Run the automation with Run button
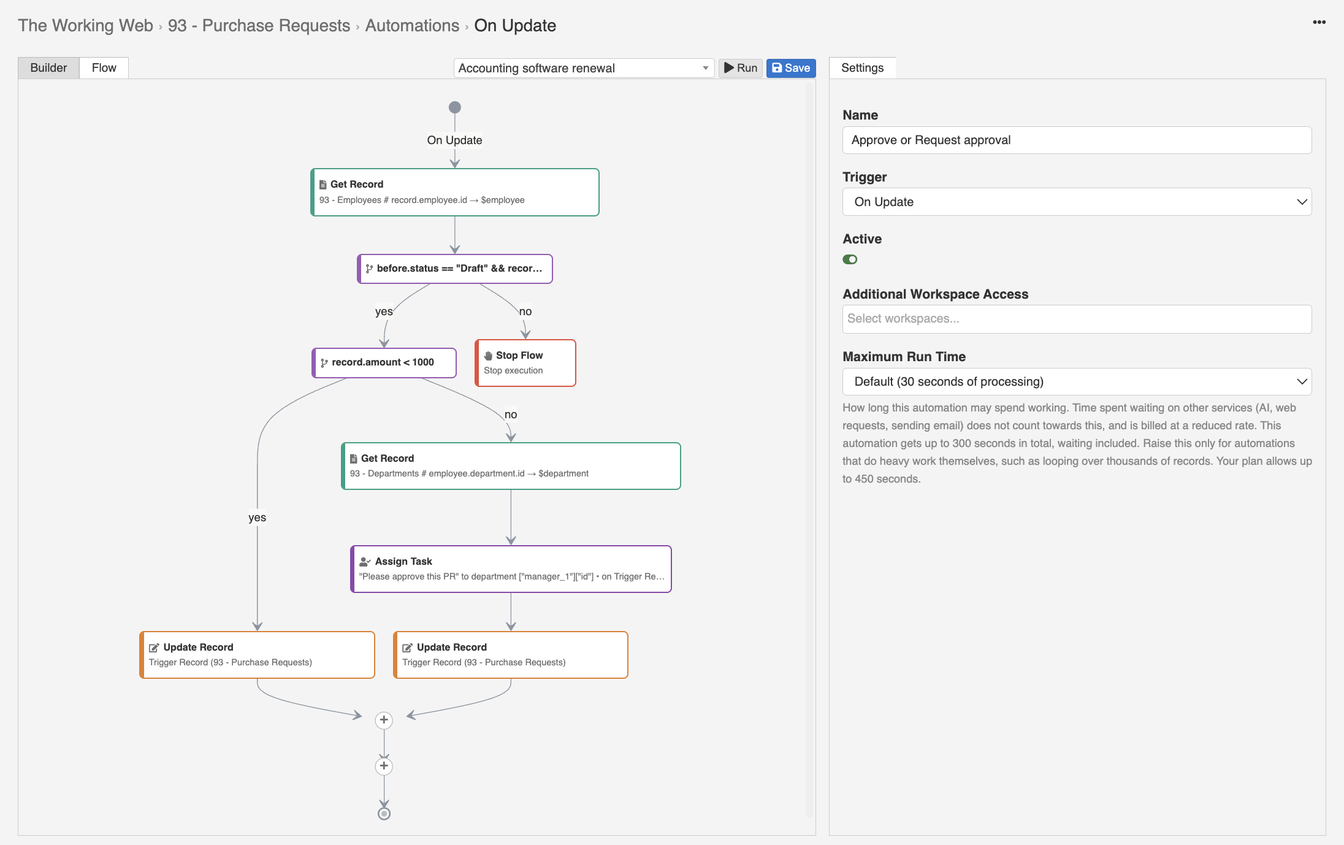The image size is (1344, 845). [740, 68]
